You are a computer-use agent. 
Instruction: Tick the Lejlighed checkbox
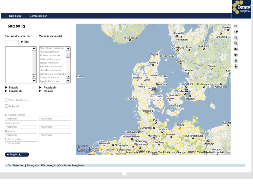pyautogui.click(x=7, y=106)
